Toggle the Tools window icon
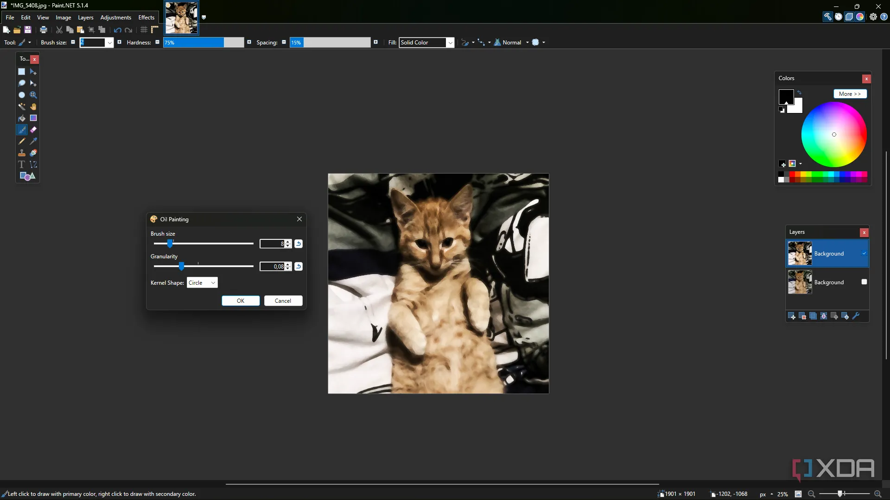 (827, 17)
